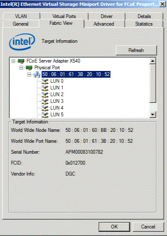Click the Target Information heading beside the logo

[x=60, y=41]
